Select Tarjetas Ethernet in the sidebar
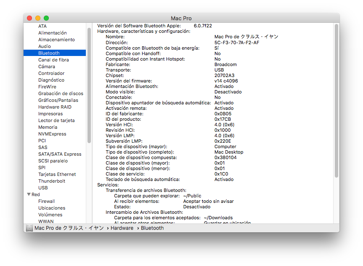The height and width of the screenshot is (266, 363). point(57,174)
